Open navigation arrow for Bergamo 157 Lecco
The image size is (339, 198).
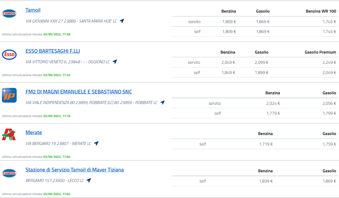[x=89, y=180]
